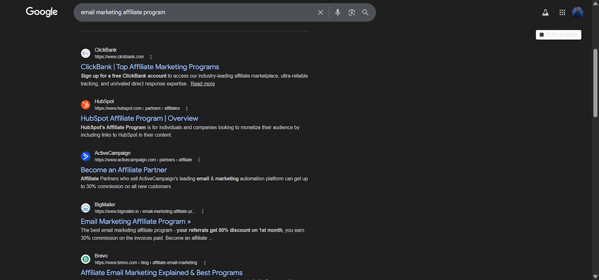Click Read more in ClickBank snippet
Viewport: 599px width, 280px height.
click(x=203, y=84)
